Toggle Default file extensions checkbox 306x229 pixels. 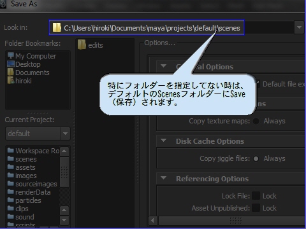point(258,84)
